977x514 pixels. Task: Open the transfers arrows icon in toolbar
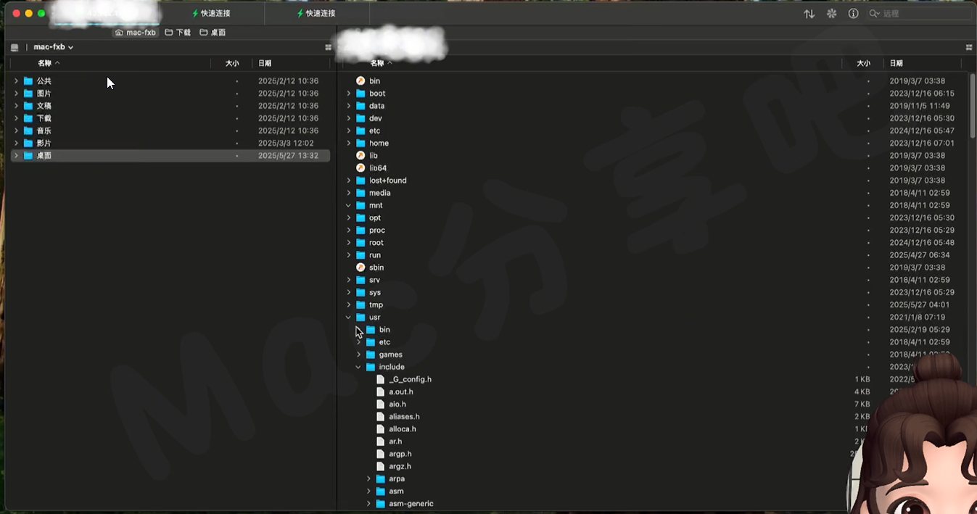pyautogui.click(x=809, y=14)
